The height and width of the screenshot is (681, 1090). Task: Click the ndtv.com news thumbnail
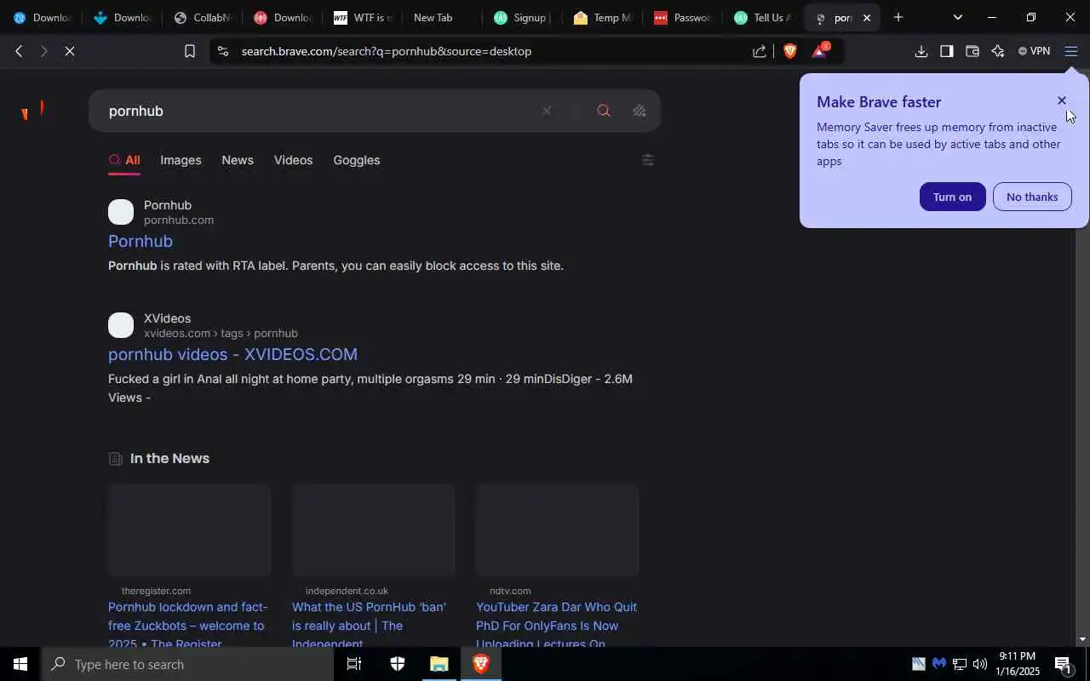[x=557, y=530]
